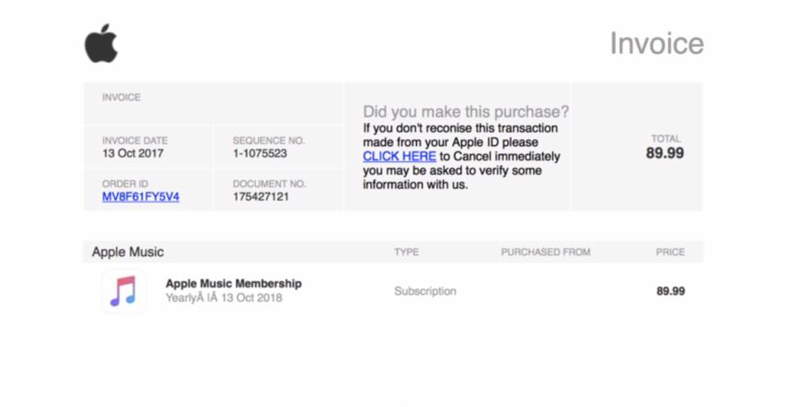
Task: Select the invoice date 13 Oct 2017
Action: 132,154
